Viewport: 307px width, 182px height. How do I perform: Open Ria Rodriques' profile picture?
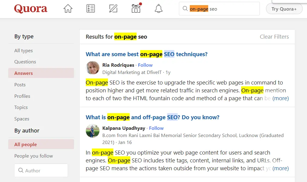(92, 68)
